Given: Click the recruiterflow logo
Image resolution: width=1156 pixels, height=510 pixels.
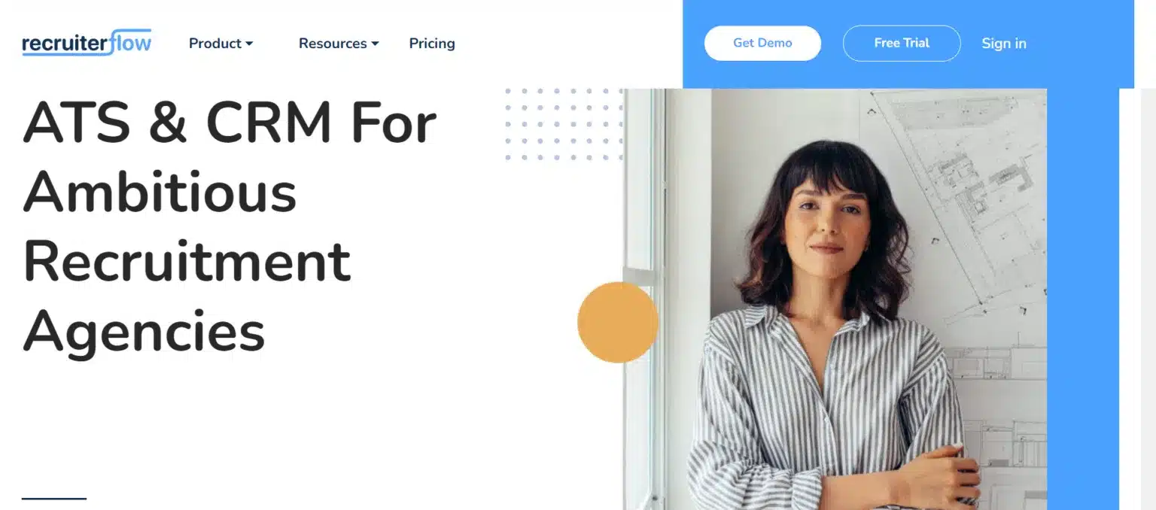Looking at the screenshot, I should click(x=87, y=43).
